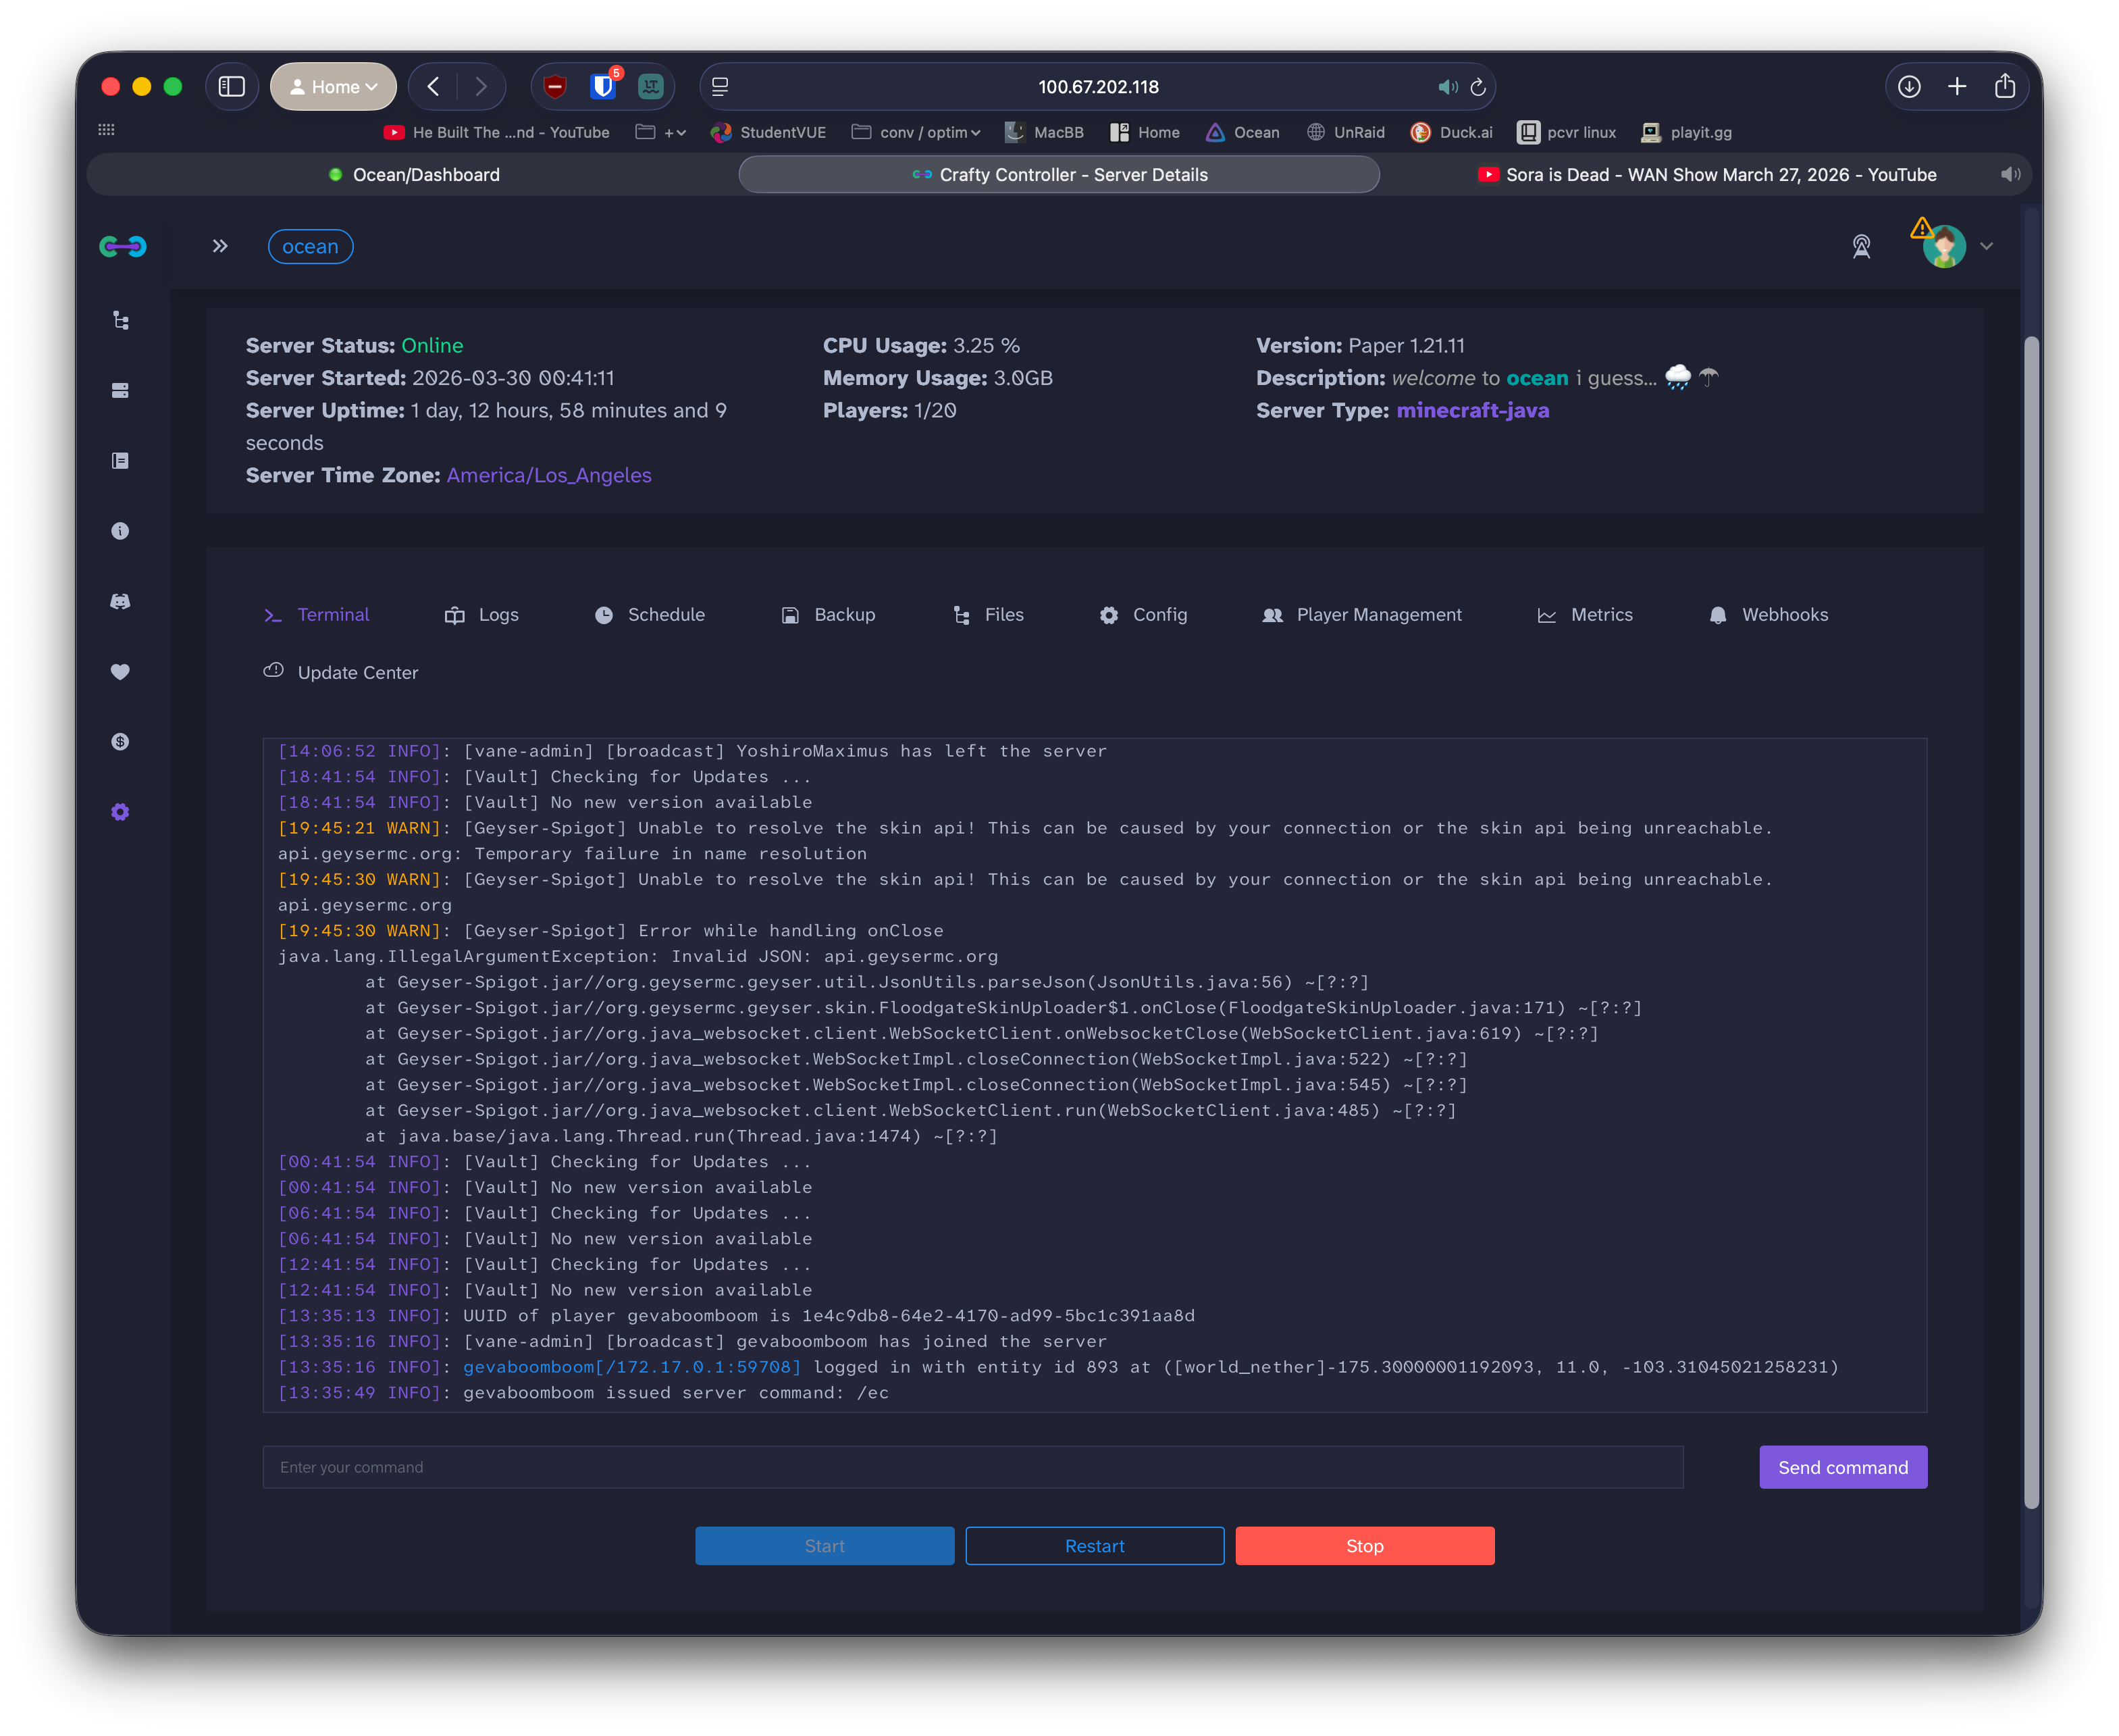Open the heart icon in the sidebar
2119x1736 pixels.
pyautogui.click(x=120, y=671)
